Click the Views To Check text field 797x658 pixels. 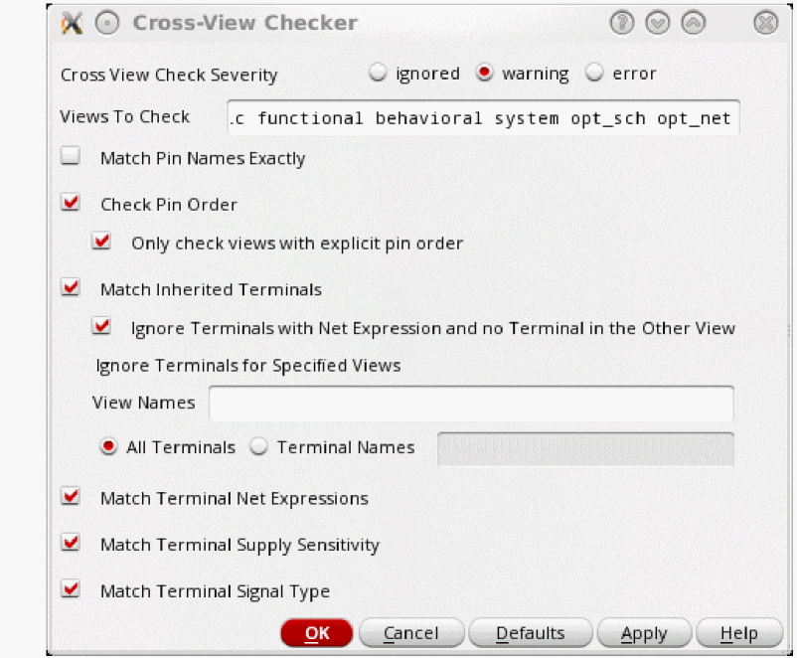[483, 118]
